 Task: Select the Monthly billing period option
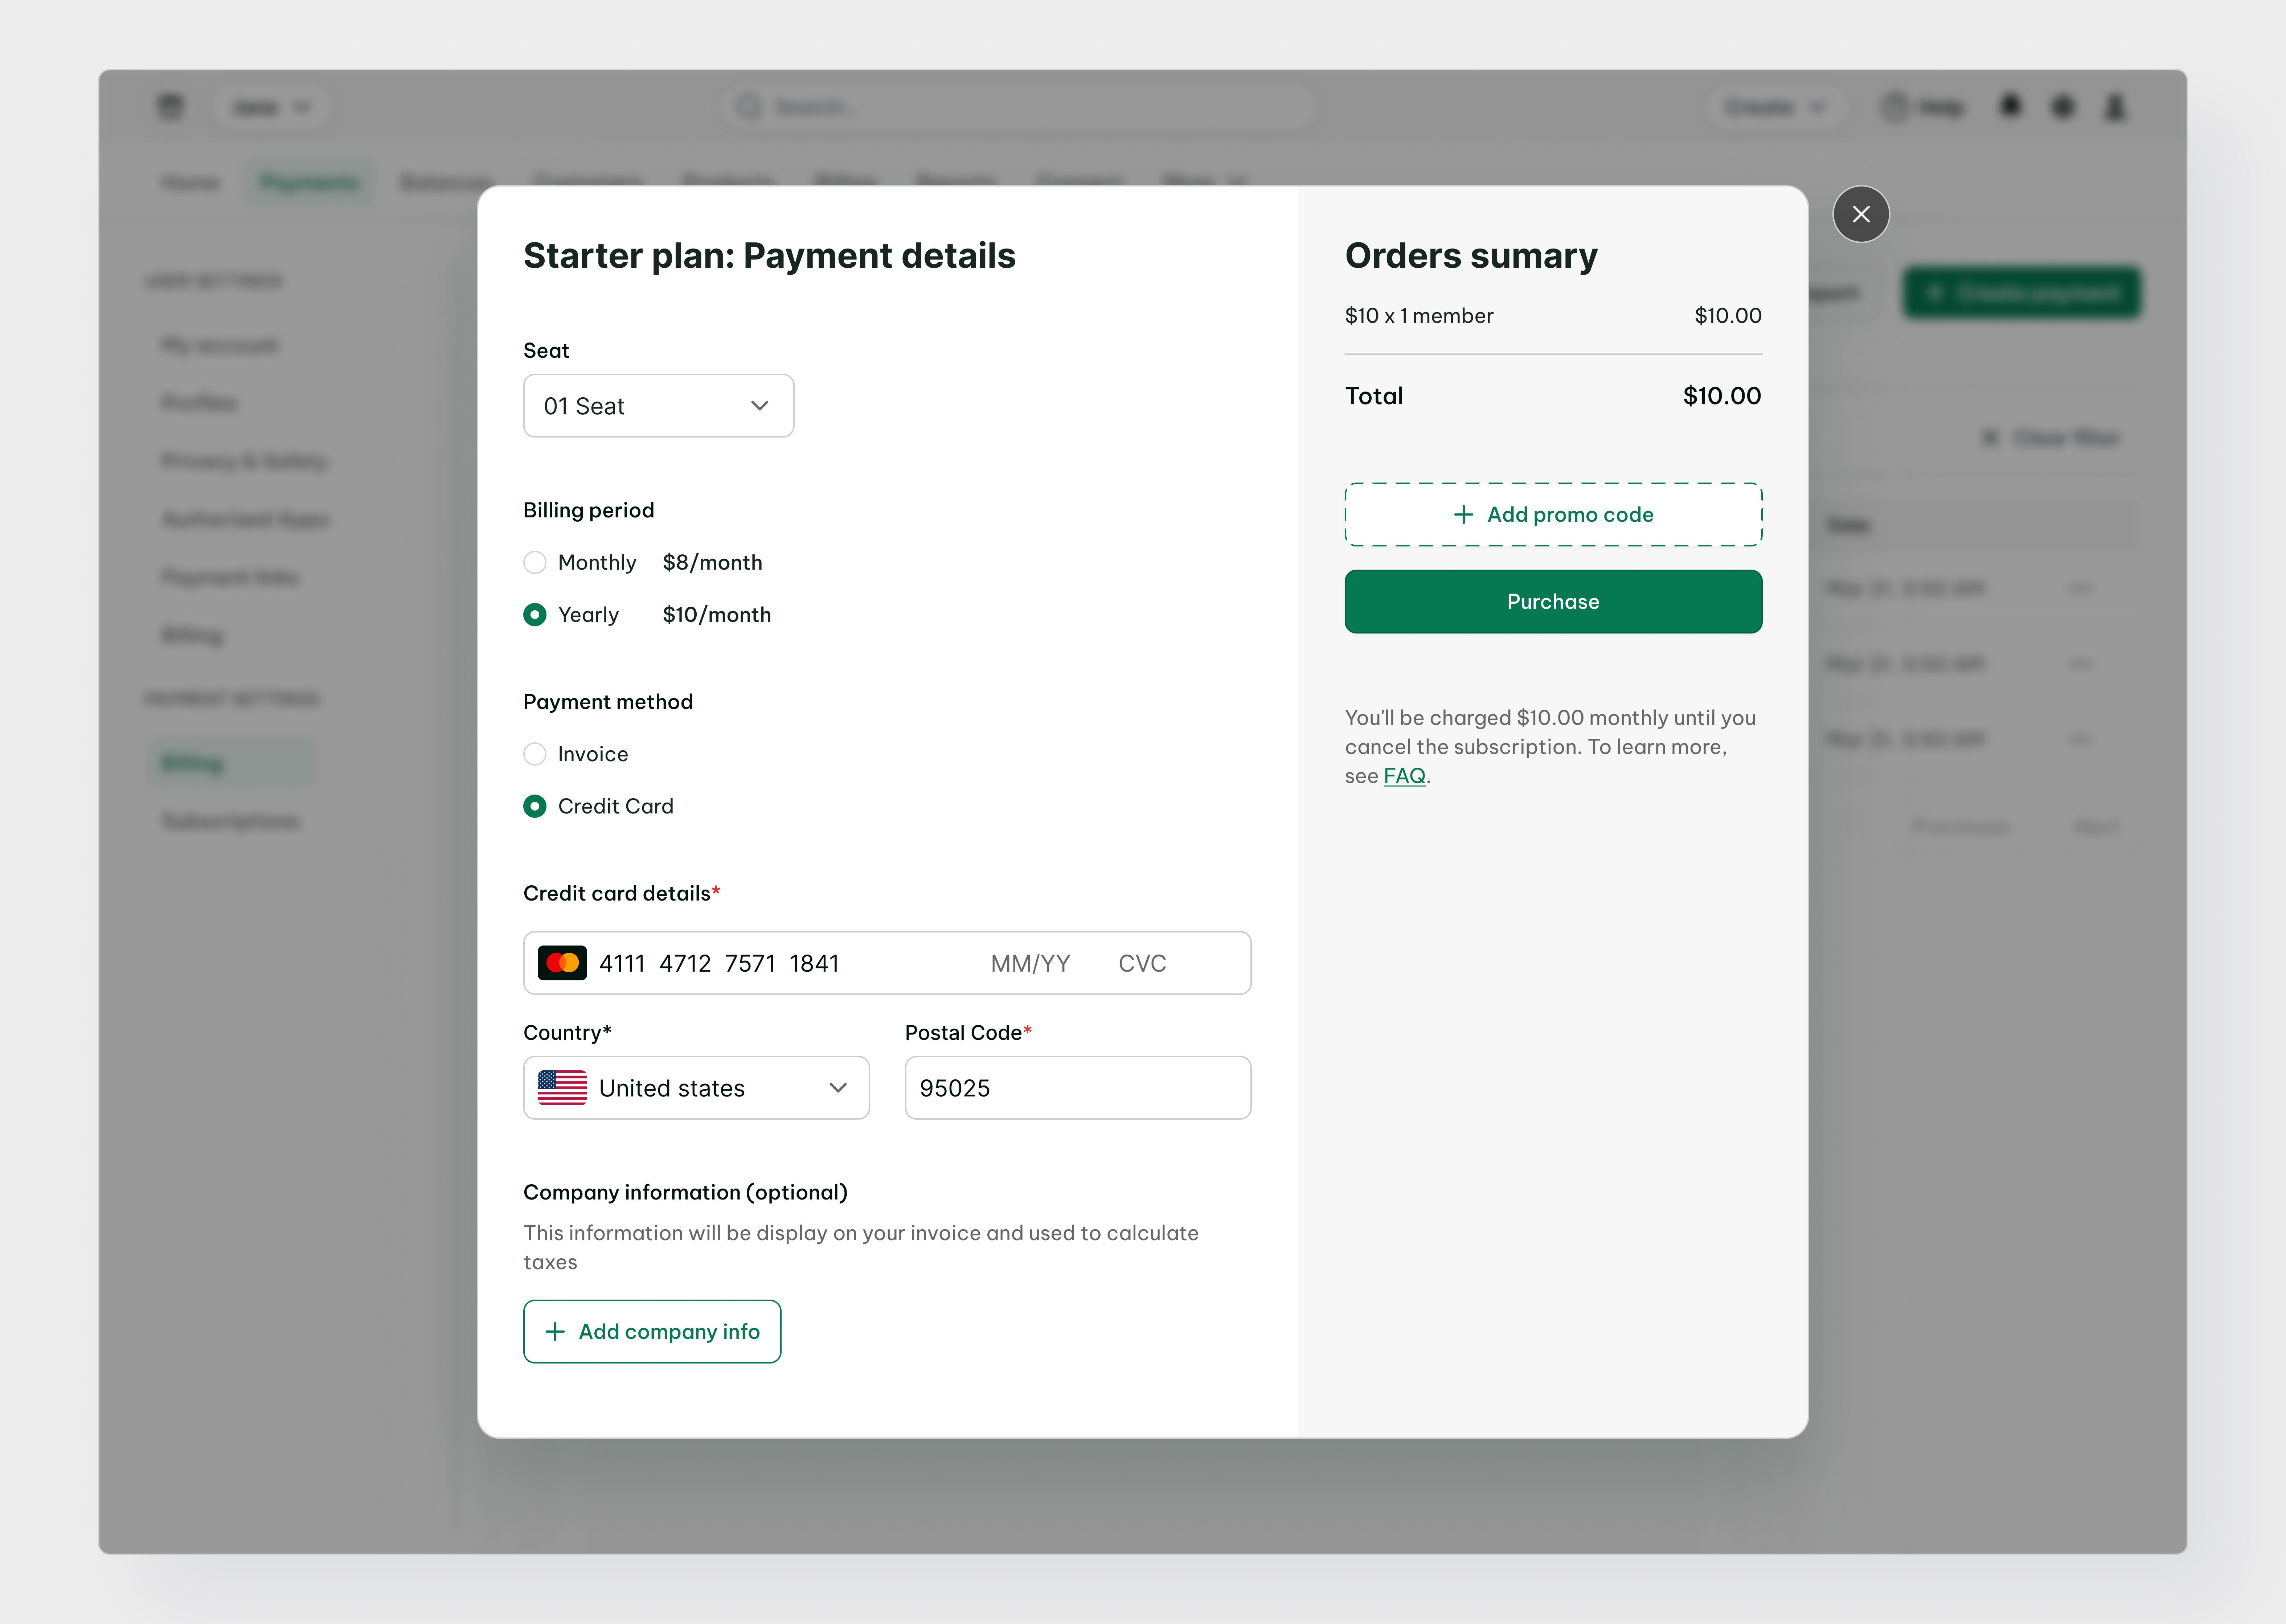click(535, 562)
